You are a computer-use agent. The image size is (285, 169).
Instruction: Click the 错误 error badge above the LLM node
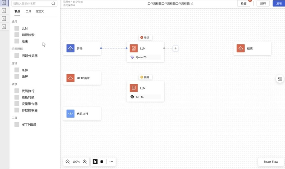[145, 37]
